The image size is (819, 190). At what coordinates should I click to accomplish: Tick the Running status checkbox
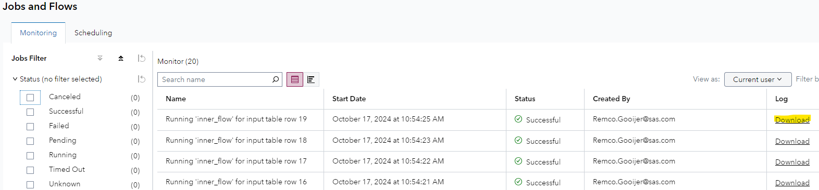coord(30,155)
